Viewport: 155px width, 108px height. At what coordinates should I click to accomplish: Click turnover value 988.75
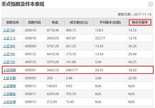pyautogui.click(x=71, y=30)
